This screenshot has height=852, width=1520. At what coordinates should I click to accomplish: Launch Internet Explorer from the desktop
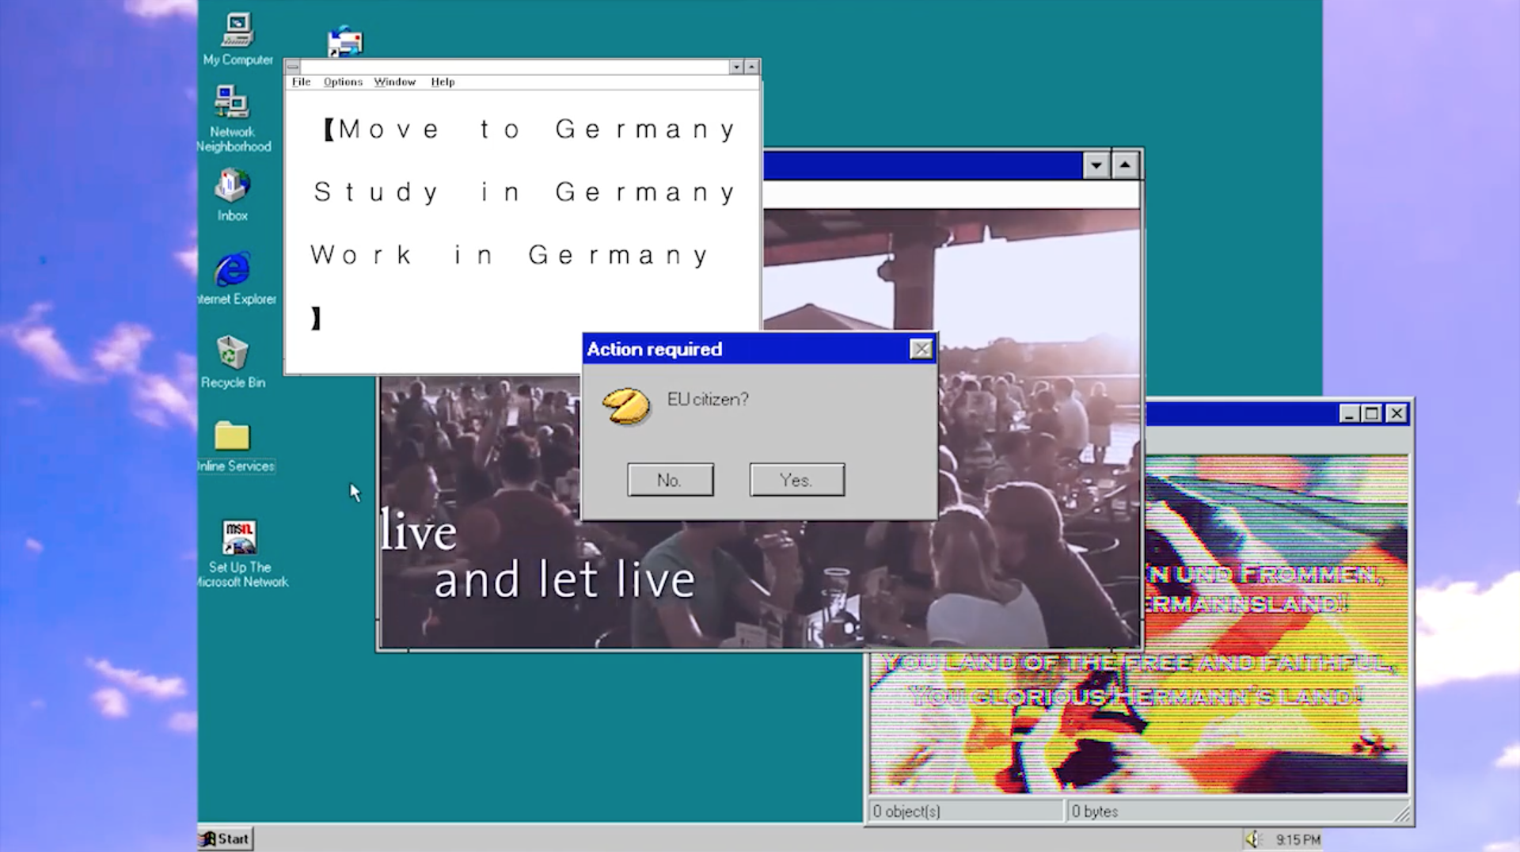coord(232,271)
